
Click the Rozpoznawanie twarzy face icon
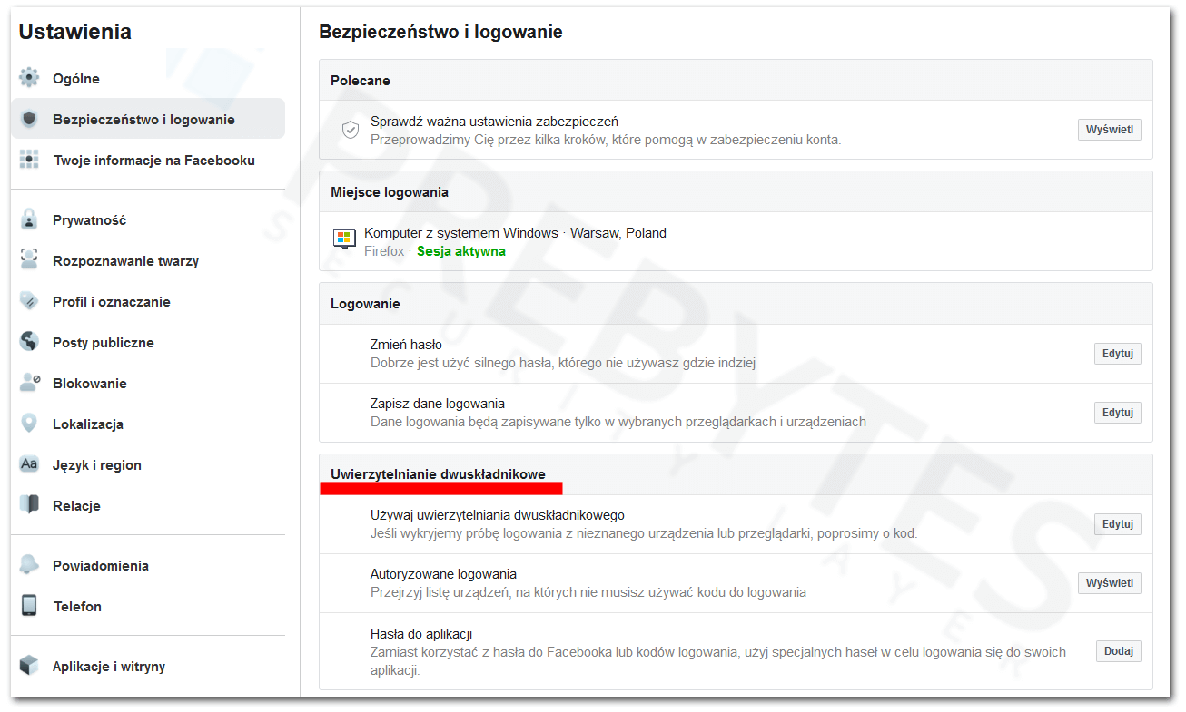pos(28,260)
